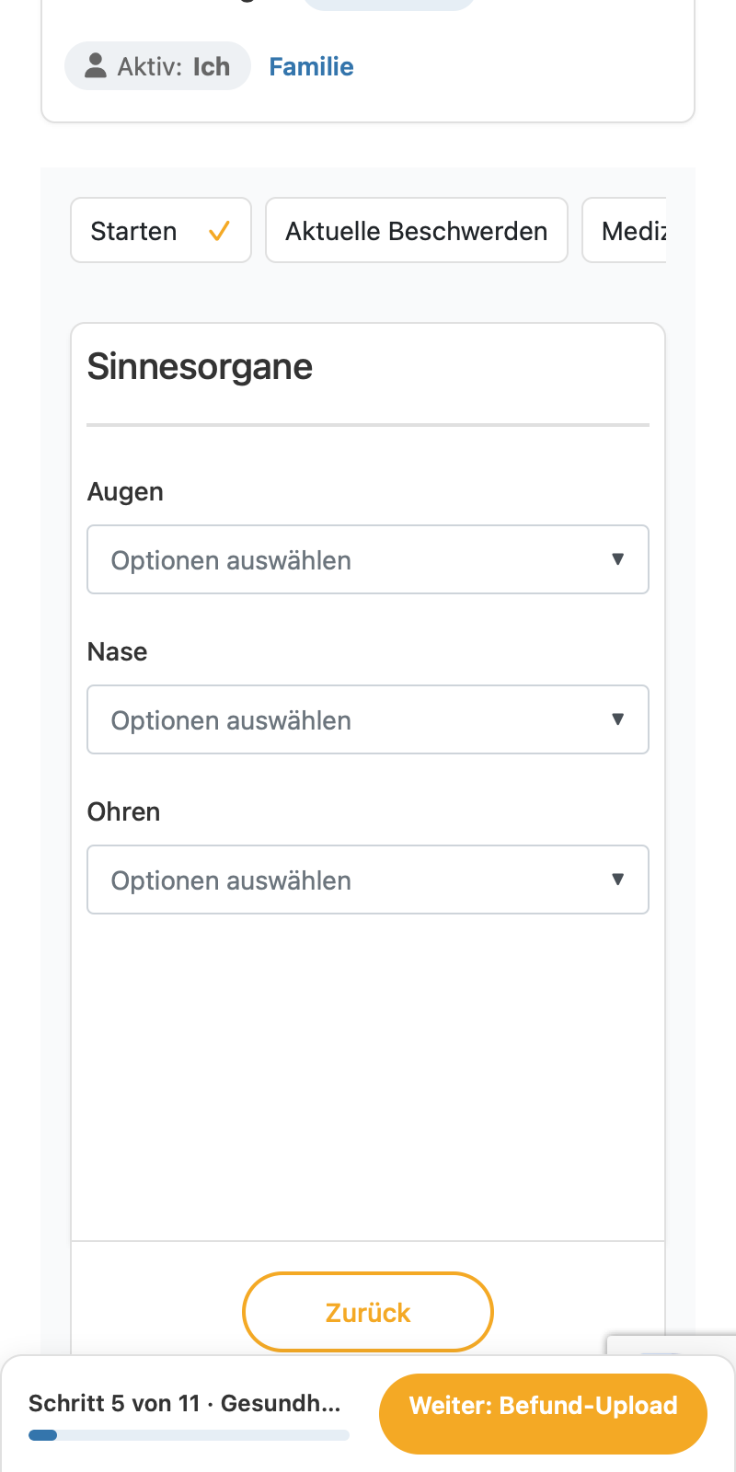Click the step progress bar
Screen dimensions: 736x1472
[189, 1435]
